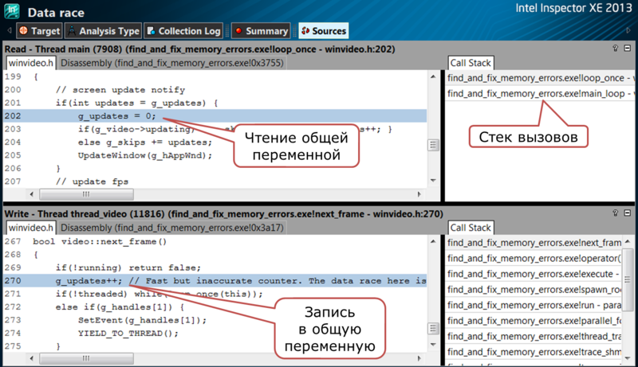This screenshot has width=638, height=367.
Task: Open Disassembly tab 0x3a17 in Write pane
Action: [x=172, y=228]
